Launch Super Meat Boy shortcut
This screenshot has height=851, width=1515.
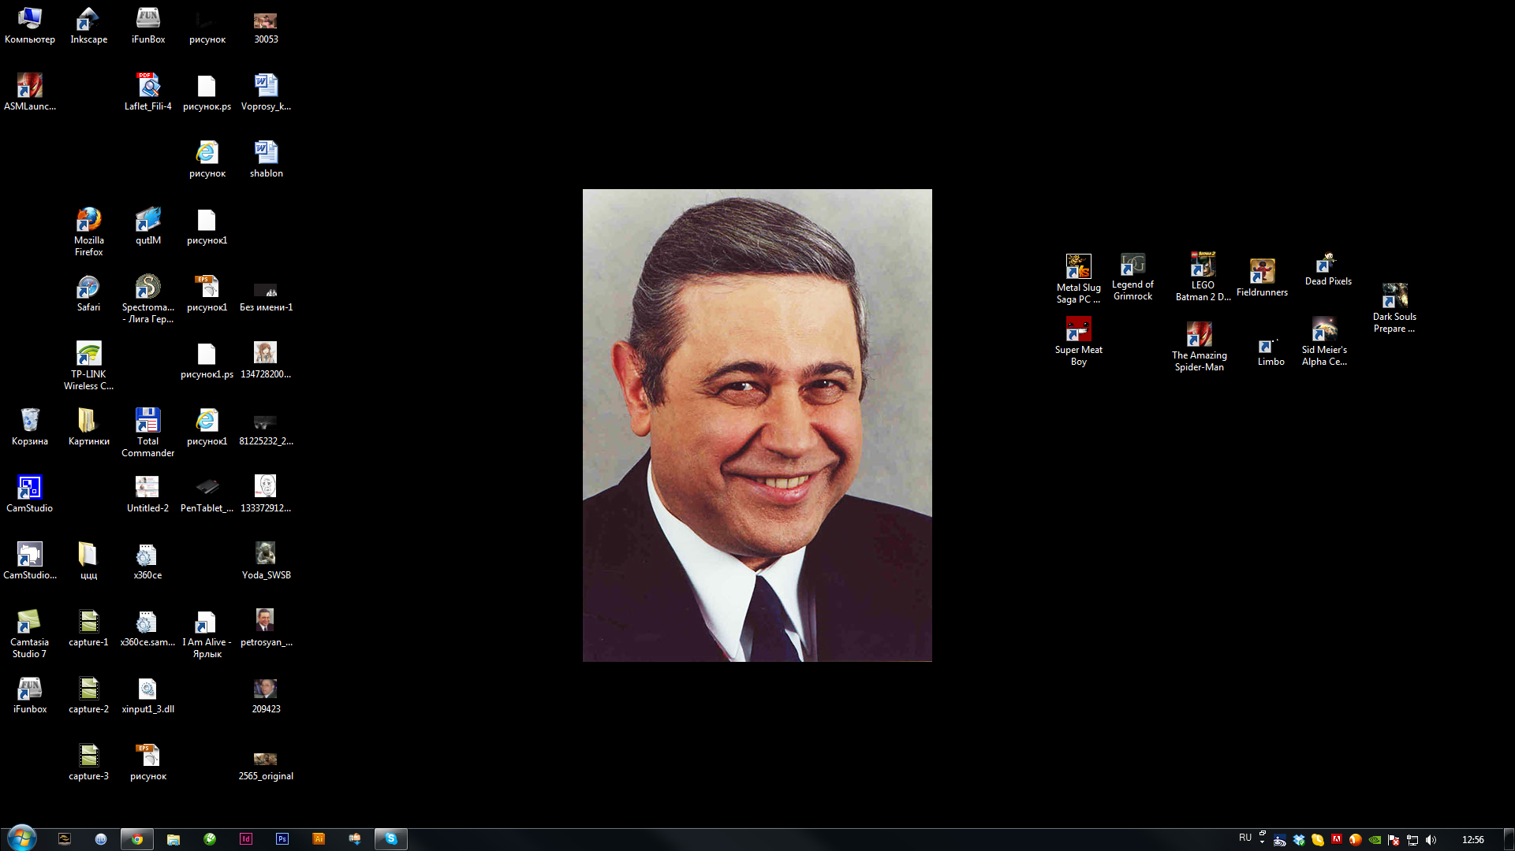(x=1078, y=329)
